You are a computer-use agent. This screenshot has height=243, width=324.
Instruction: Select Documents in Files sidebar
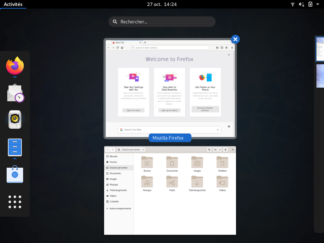pyautogui.click(x=119, y=173)
